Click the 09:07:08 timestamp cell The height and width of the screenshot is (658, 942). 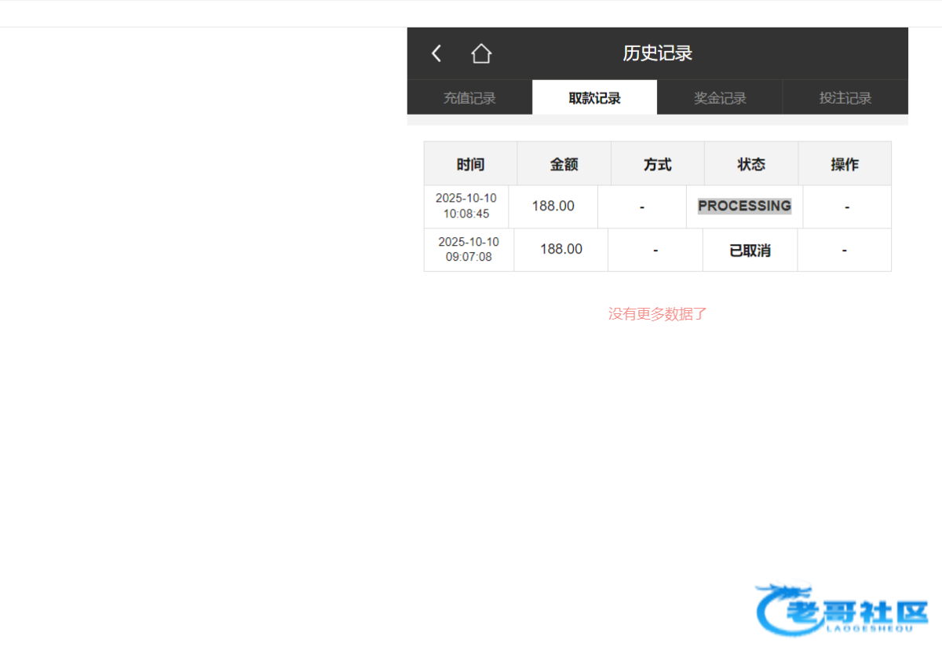click(x=469, y=250)
